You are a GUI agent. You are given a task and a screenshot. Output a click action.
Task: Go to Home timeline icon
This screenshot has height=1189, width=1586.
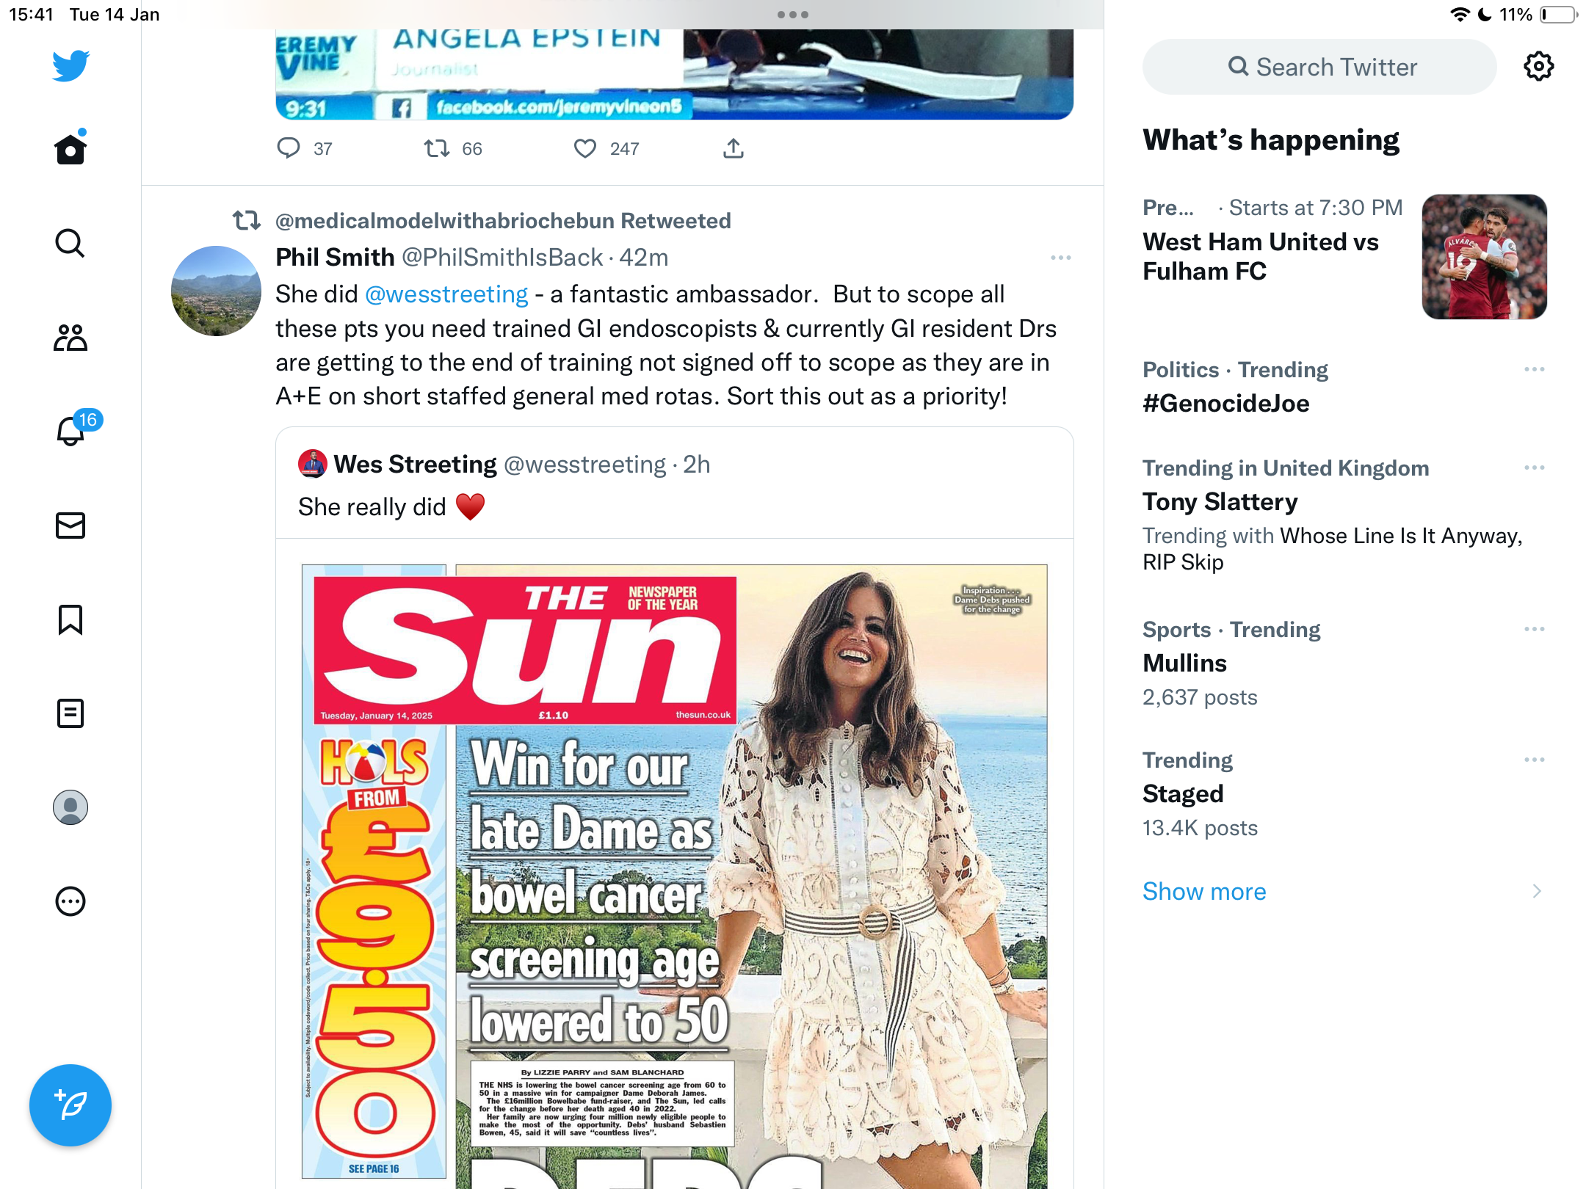click(70, 148)
